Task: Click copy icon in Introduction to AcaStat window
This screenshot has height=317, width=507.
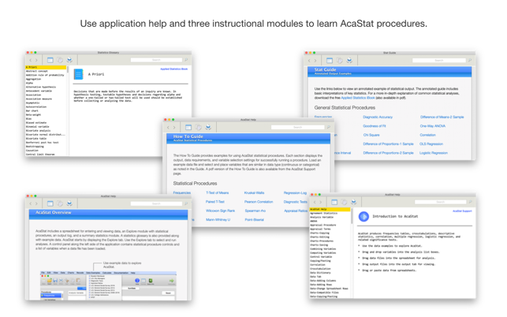Action: [344, 202]
